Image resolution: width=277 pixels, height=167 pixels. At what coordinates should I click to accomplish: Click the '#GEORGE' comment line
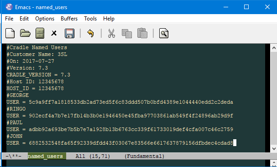(x=18, y=95)
